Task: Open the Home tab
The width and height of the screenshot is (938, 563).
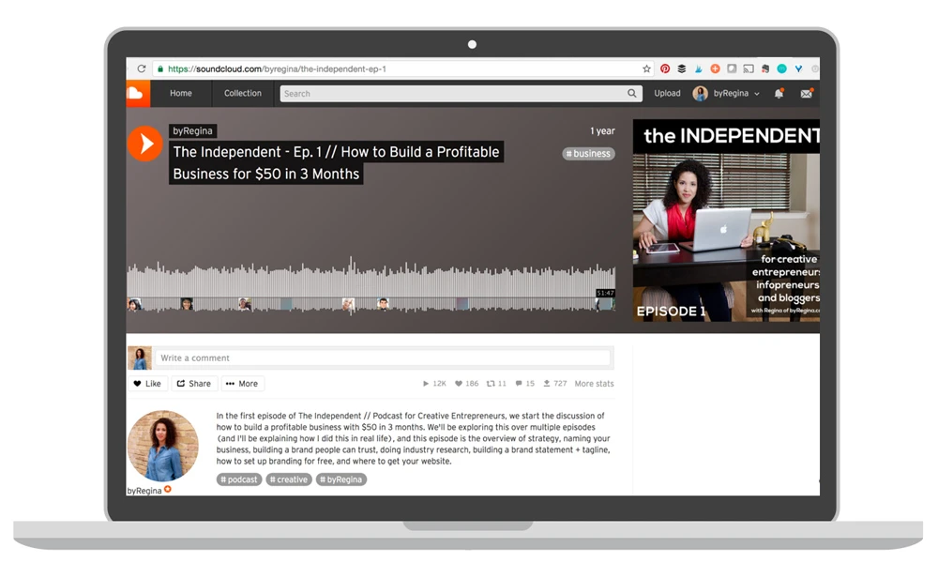Action: coord(181,93)
